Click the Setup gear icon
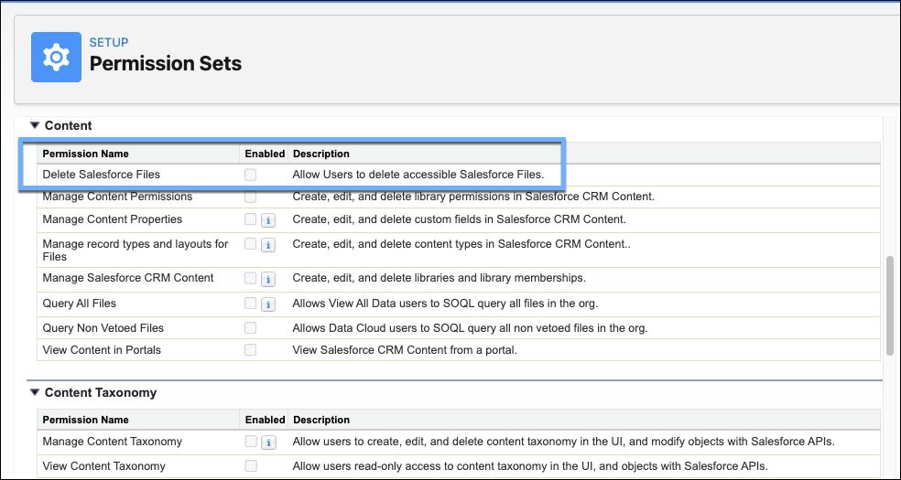This screenshot has width=901, height=480. (x=57, y=58)
